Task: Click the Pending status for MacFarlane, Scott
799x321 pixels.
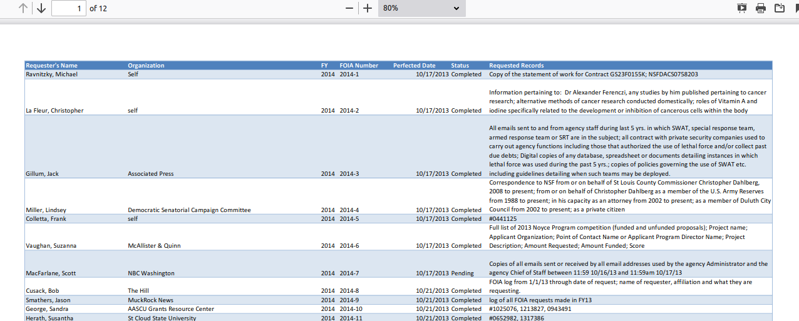Action: pos(462,273)
